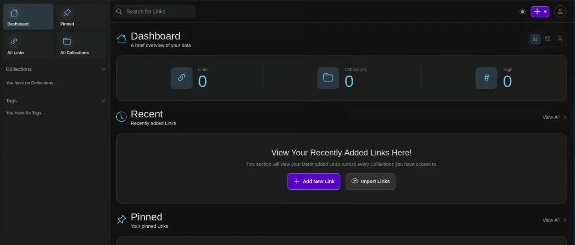The height and width of the screenshot is (245, 575).
Task: Focus the Search for Links field
Action: coord(158,12)
